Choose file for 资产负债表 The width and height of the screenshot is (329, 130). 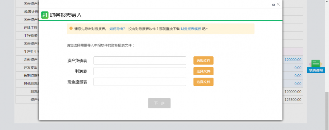click(203, 61)
